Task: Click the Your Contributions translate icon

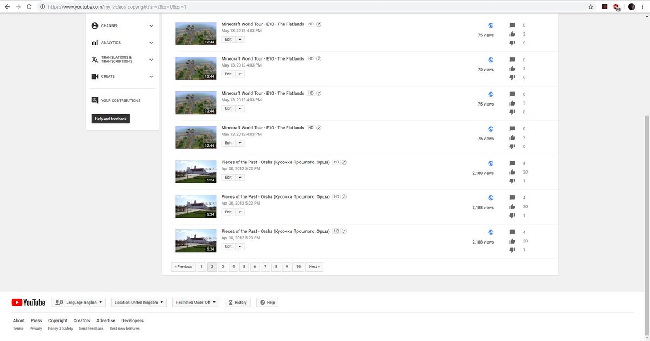Action: (x=95, y=100)
